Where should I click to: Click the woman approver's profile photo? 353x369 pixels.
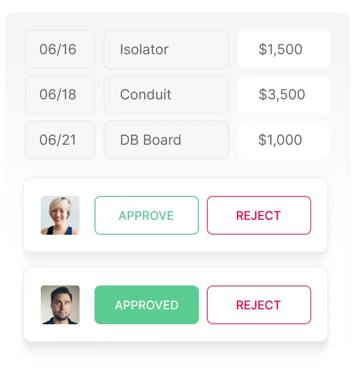[60, 215]
